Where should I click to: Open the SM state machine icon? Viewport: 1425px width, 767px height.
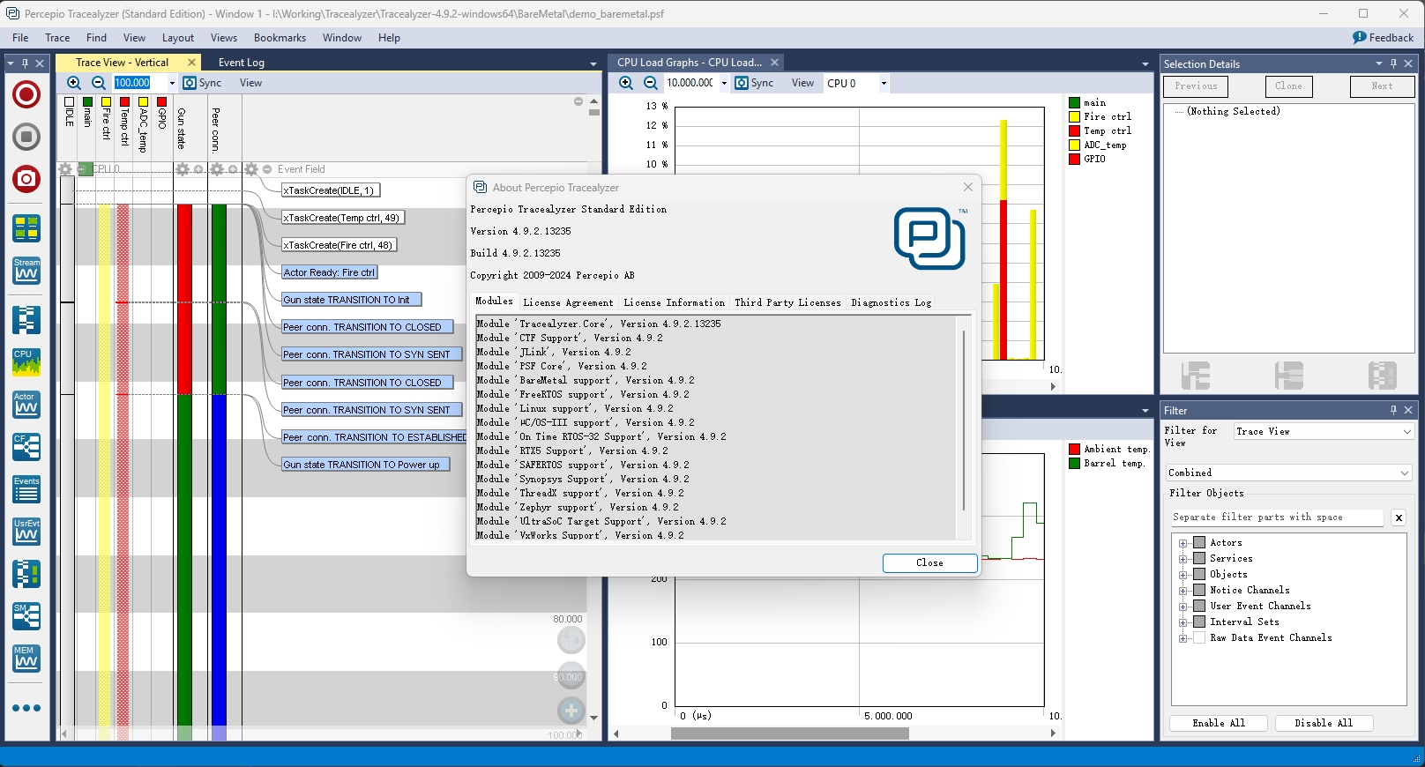26,616
